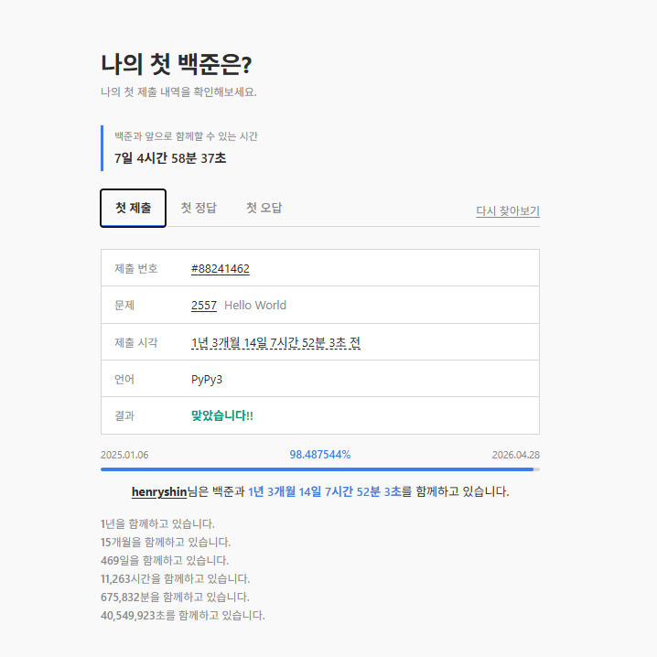Click the 11,263시간 statistic line
The width and height of the screenshot is (657, 657).
175,578
